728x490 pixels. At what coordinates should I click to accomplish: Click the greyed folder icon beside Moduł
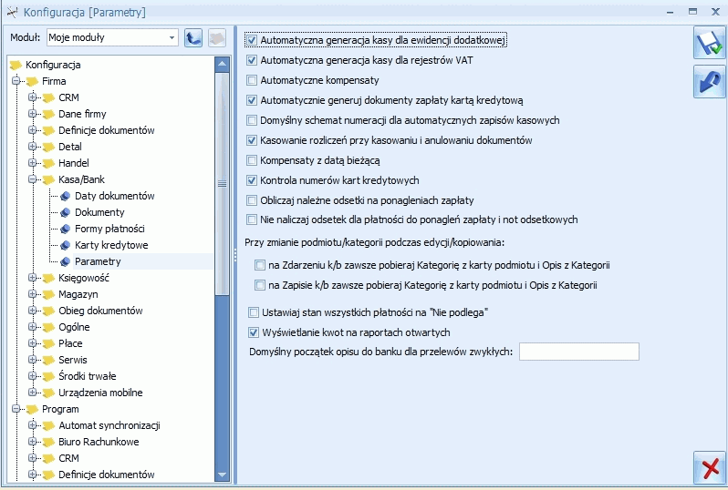click(217, 37)
